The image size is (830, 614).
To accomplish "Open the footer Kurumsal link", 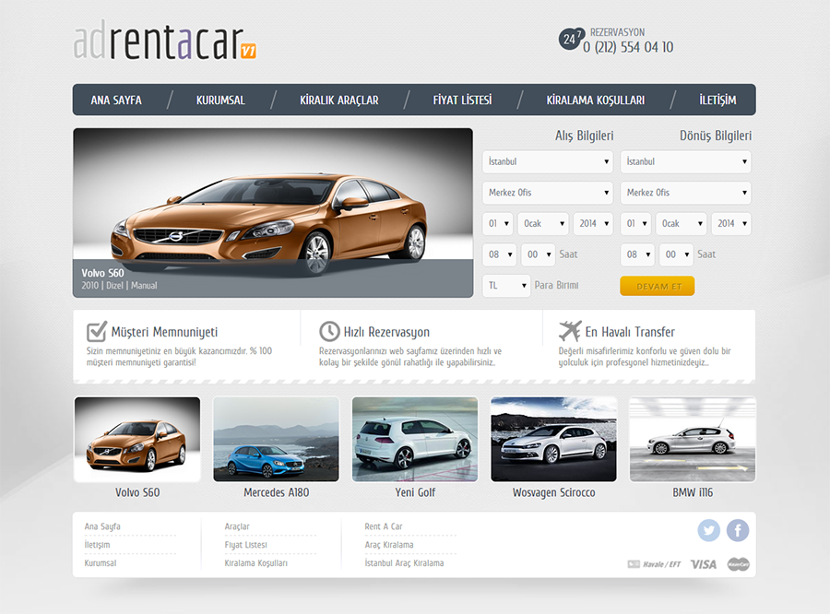I will click(100, 563).
